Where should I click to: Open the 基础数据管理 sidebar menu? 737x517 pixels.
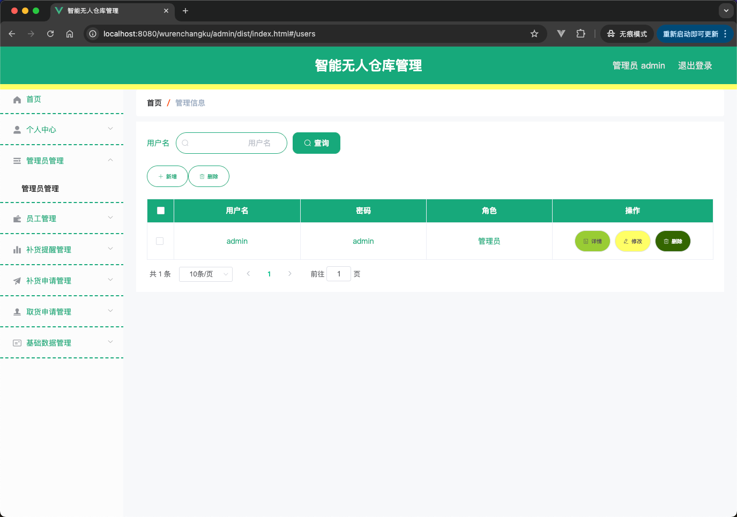(62, 343)
